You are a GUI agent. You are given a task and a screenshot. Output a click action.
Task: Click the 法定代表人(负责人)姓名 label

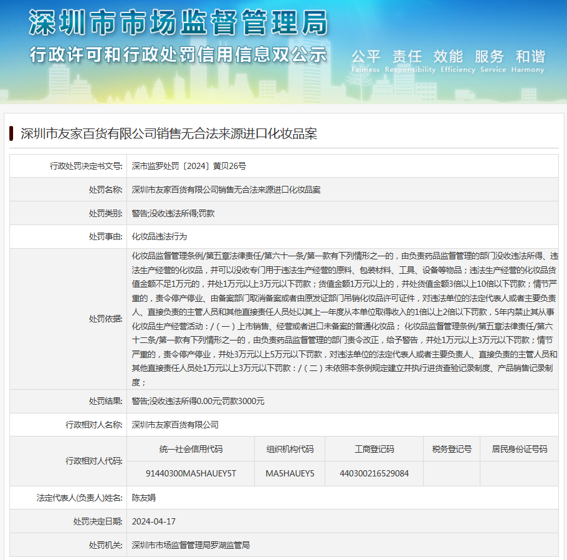80,498
